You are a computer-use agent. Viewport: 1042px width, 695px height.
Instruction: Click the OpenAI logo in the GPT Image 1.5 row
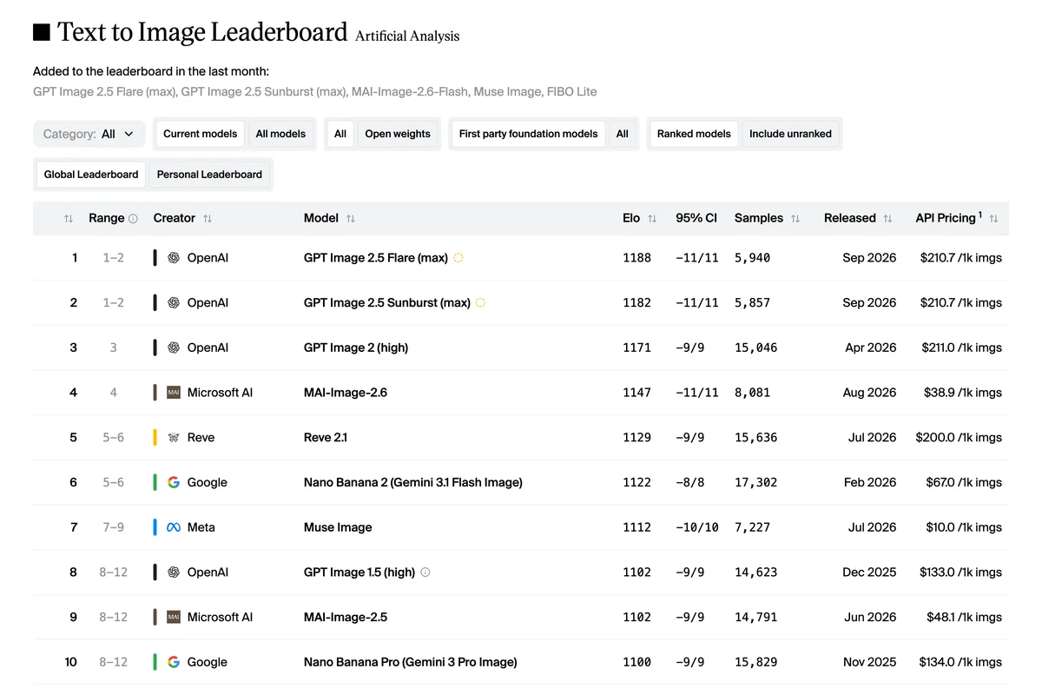coord(174,573)
